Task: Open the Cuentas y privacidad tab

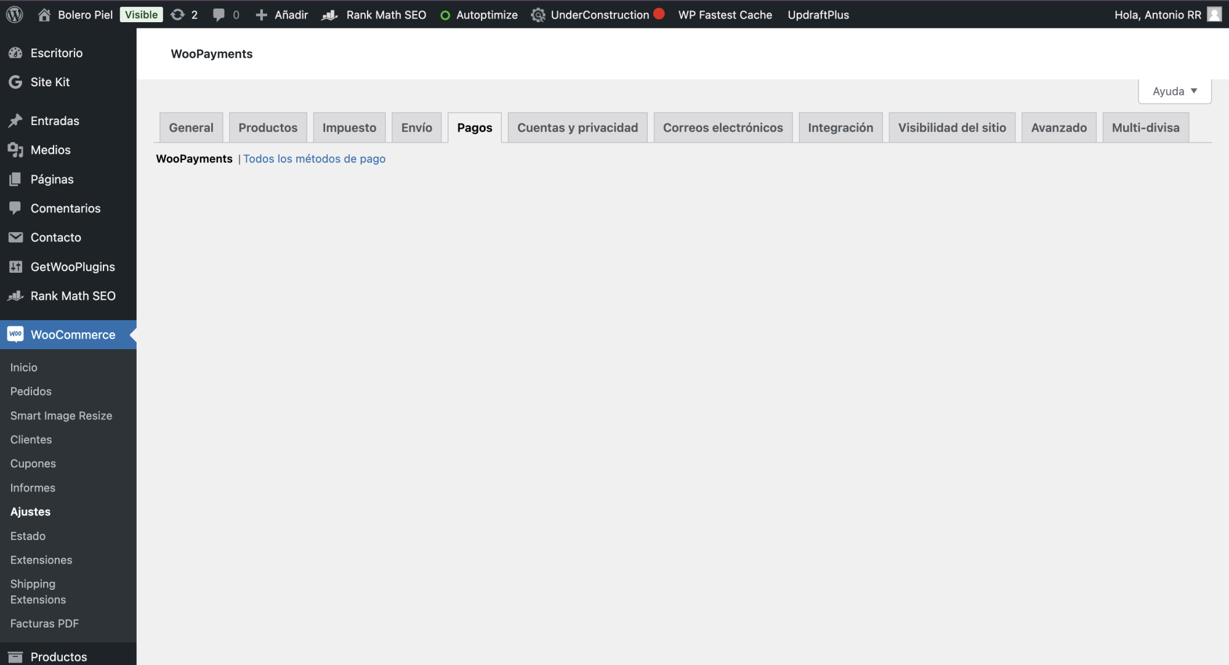Action: pyautogui.click(x=578, y=127)
